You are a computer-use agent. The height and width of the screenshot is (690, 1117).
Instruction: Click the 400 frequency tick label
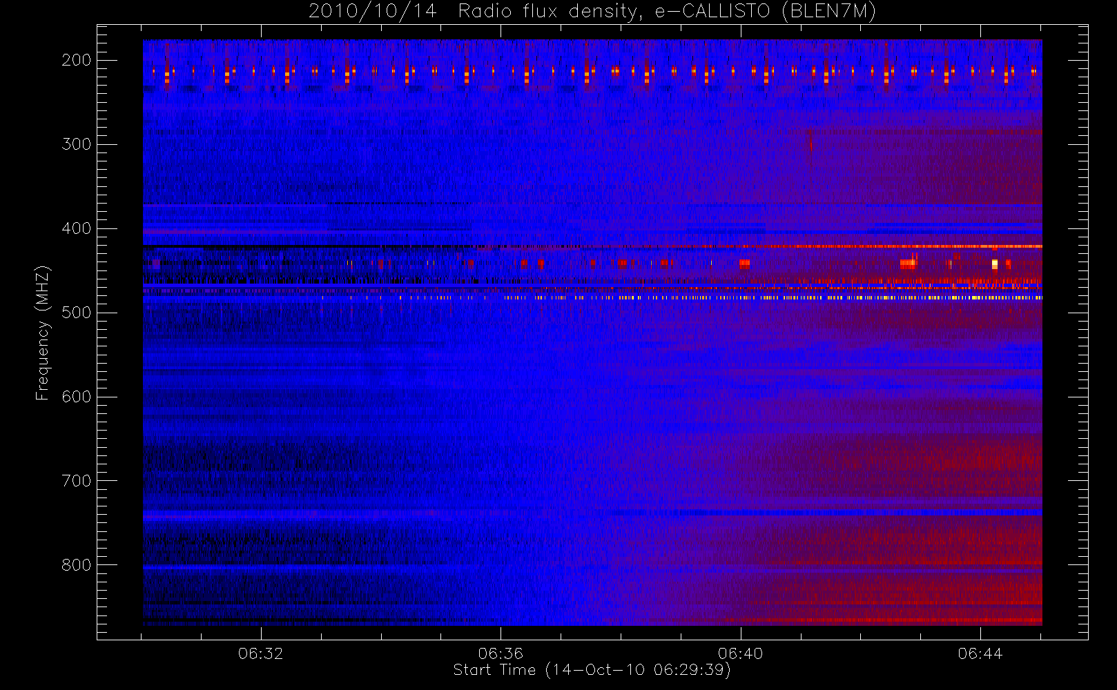click(76, 228)
